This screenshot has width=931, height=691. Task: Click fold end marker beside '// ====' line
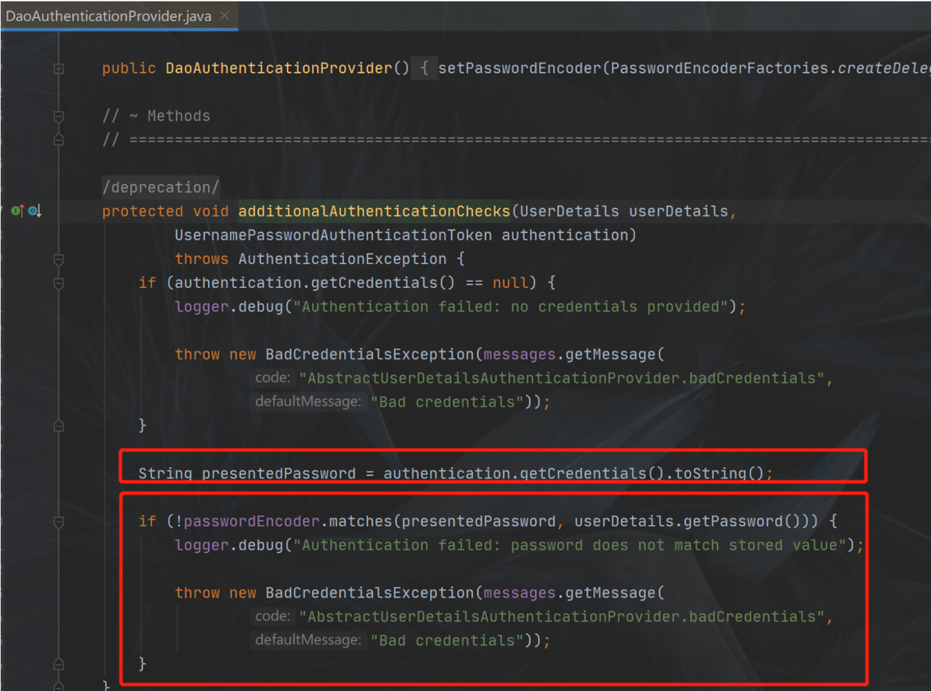coord(58,140)
